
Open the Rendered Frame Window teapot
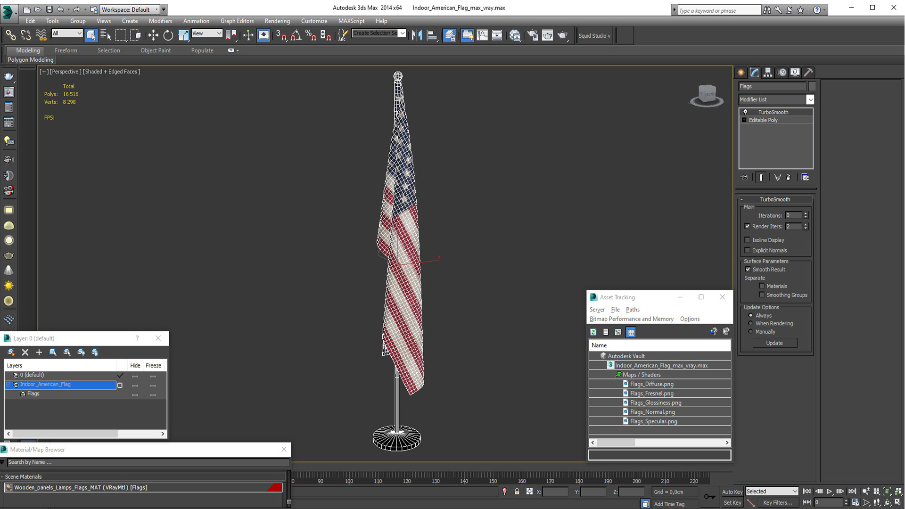pos(547,35)
